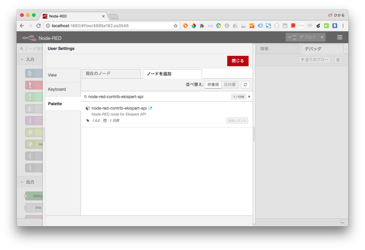
Task: Click the blue bookmark extension icon
Action: coord(335,26)
